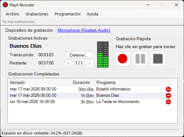The height and width of the screenshot is (137, 184).
Task: Click the 3h 00m duration cell
Action: tap(87, 102)
